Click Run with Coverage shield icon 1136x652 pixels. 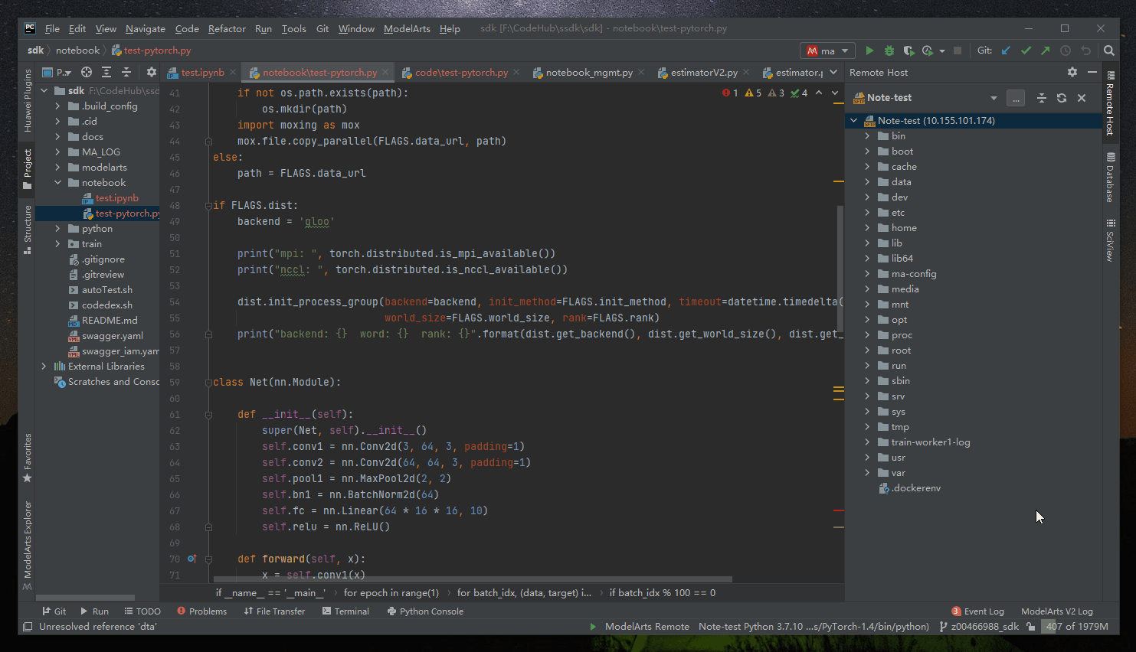pos(908,51)
